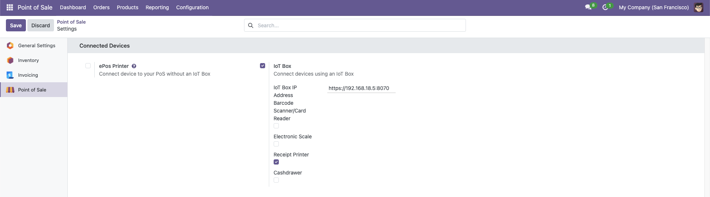Open the Products menu

pyautogui.click(x=128, y=7)
